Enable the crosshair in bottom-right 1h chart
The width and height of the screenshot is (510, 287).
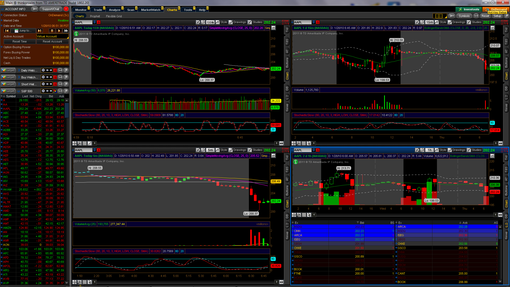(294, 215)
